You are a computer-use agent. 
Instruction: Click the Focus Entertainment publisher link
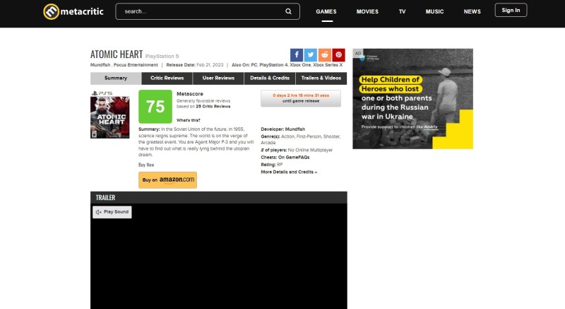136,65
